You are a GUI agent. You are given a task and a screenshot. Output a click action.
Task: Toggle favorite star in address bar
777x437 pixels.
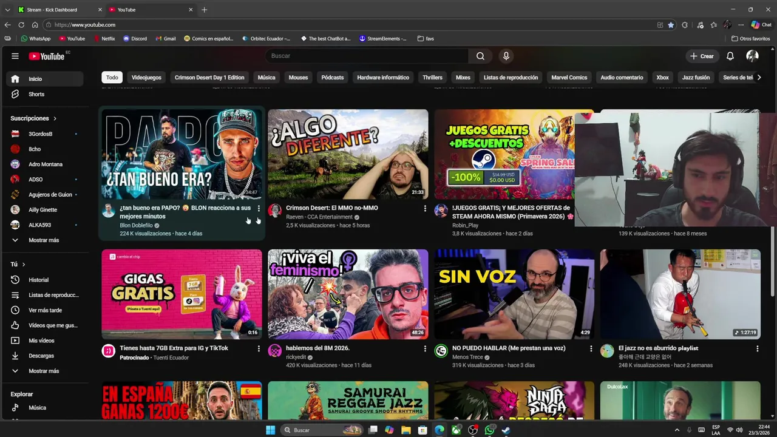[x=671, y=25]
